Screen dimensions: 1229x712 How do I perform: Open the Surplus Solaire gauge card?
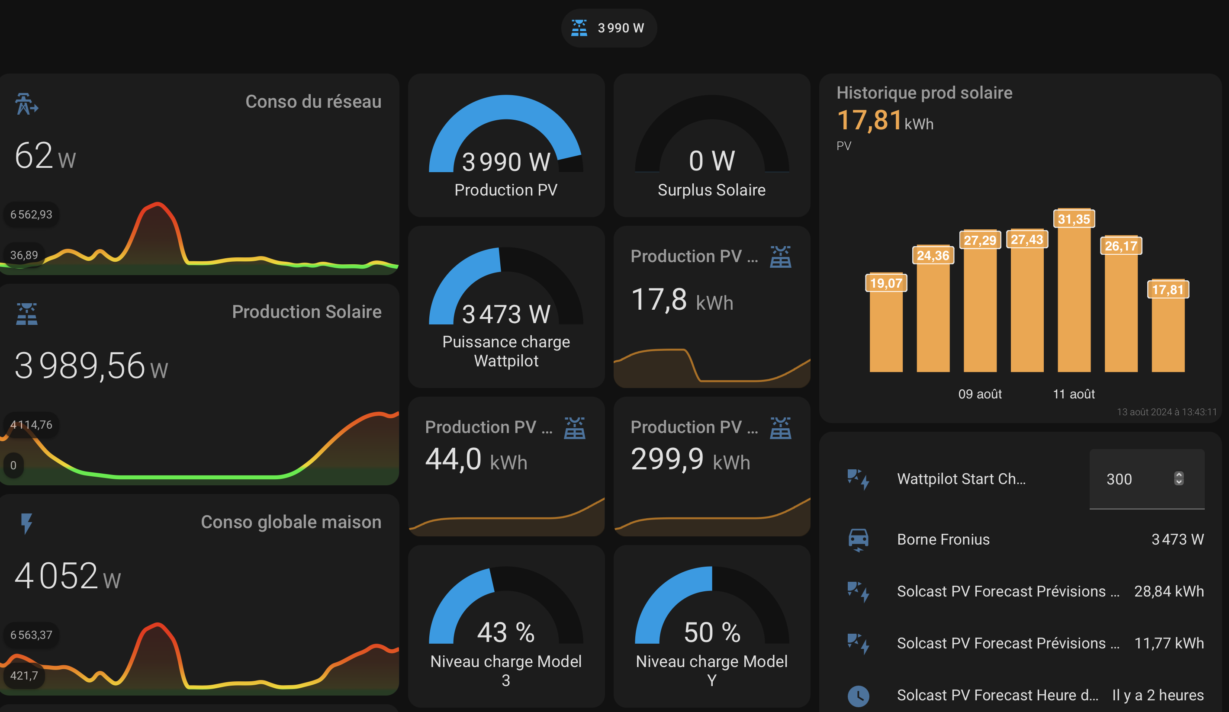[x=711, y=145]
